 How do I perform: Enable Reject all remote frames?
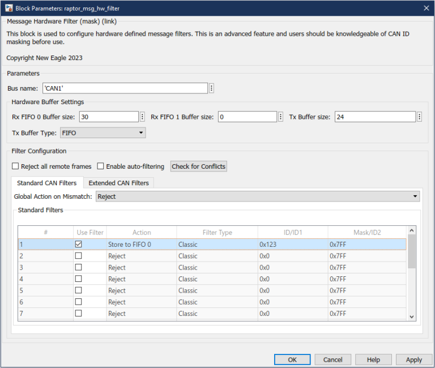[x=15, y=166]
